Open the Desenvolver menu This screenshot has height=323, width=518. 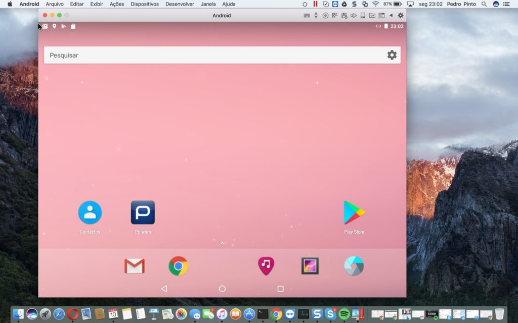click(180, 4)
